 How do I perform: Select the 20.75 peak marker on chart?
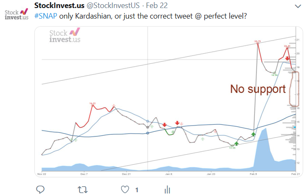(x=258, y=44)
